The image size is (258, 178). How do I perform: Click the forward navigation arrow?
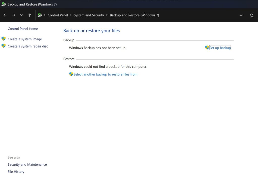click(x=14, y=15)
